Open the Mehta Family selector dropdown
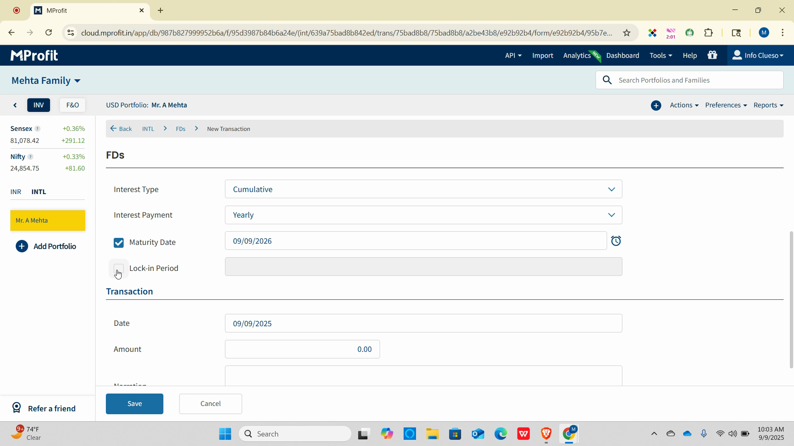The image size is (794, 446). pos(46,81)
